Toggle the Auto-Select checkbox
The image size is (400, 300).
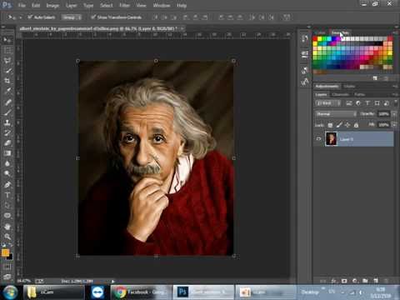tap(30, 17)
